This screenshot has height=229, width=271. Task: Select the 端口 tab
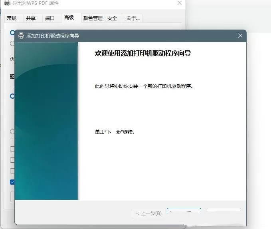pyautogui.click(x=49, y=18)
